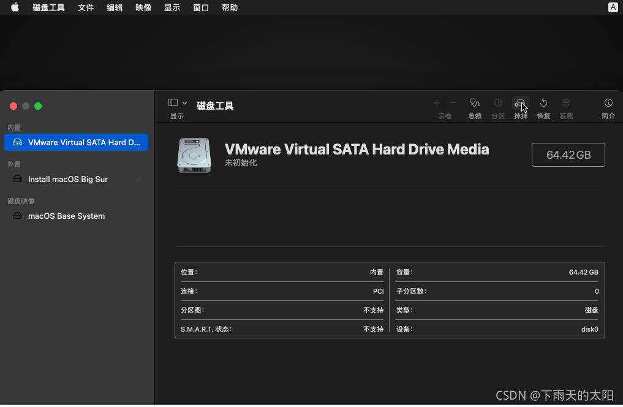Click the disk icon beside Install macOS Big Sur
This screenshot has height=407, width=623.
(x=18, y=179)
